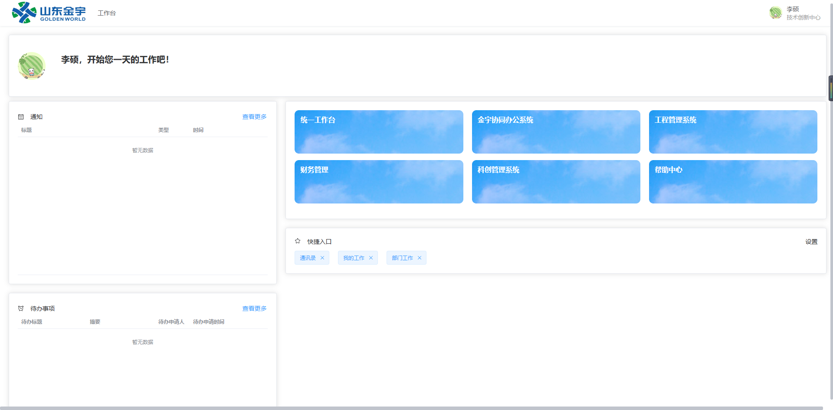The image size is (833, 410).
Task: Click the horizontal scrollbar at bottom
Action: 411,408
